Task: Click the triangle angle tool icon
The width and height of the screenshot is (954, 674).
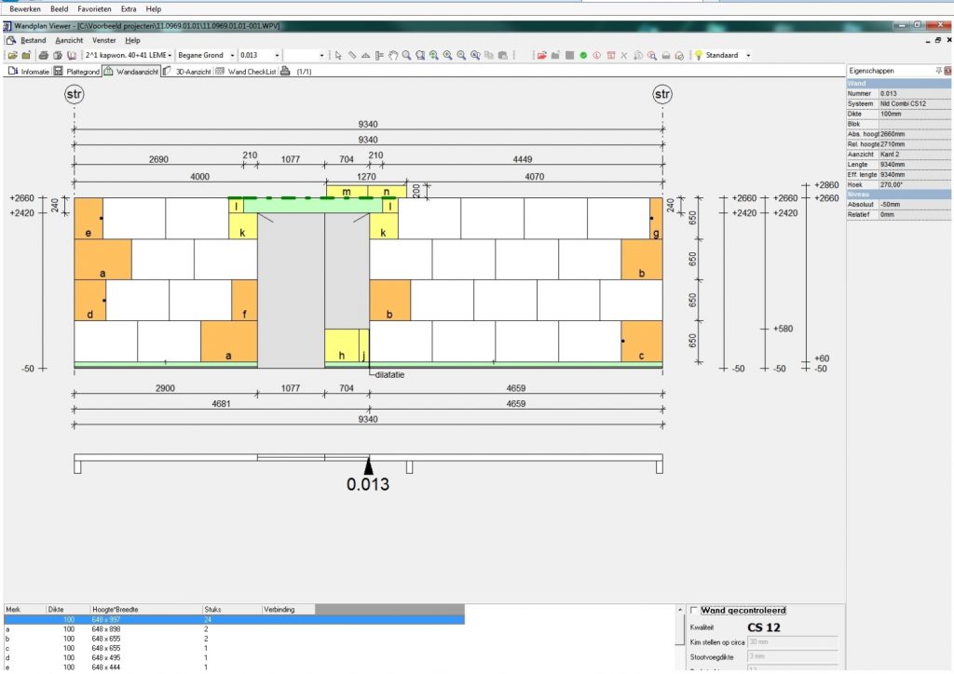Action: [365, 55]
